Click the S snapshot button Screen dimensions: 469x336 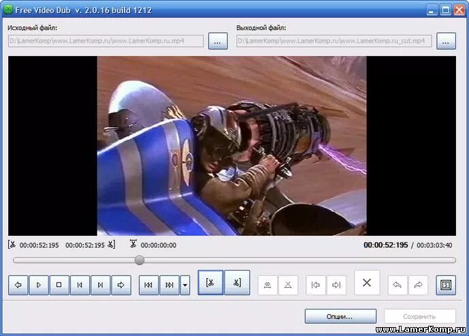click(x=446, y=285)
